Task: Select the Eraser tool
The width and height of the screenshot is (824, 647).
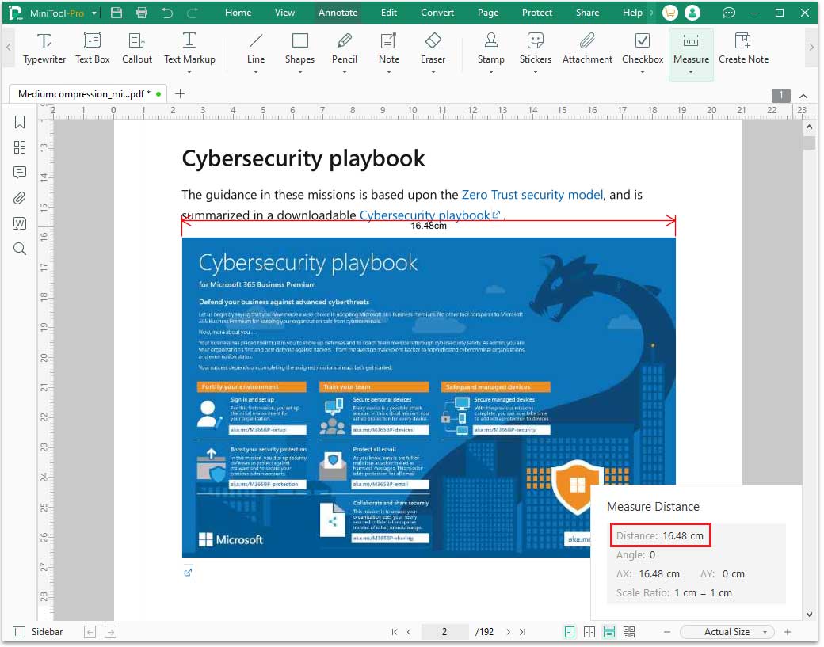Action: 433,49
